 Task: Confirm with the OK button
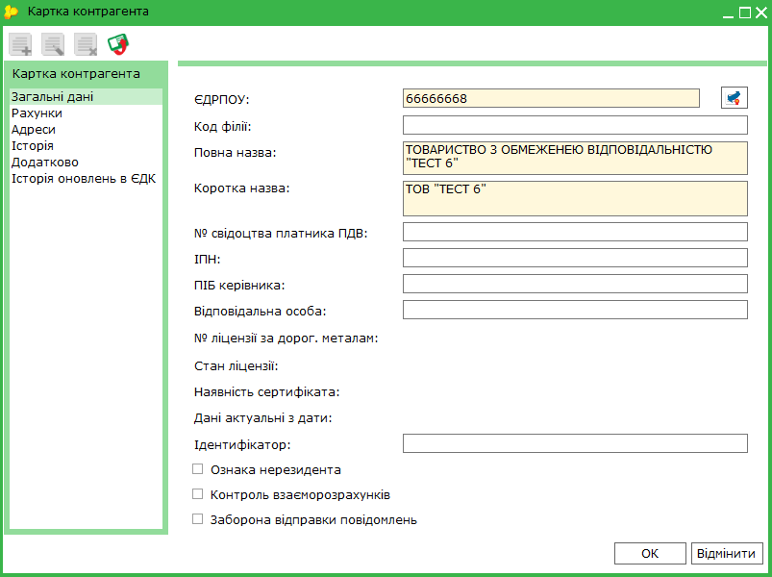click(650, 553)
